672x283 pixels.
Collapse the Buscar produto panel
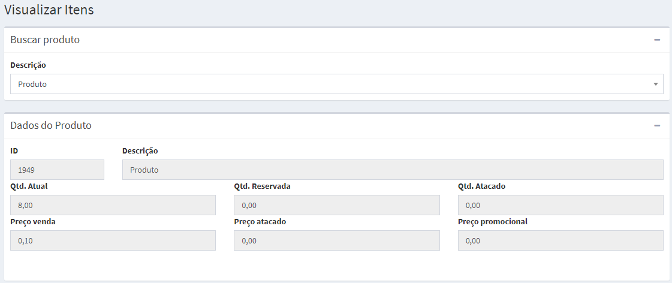point(657,40)
